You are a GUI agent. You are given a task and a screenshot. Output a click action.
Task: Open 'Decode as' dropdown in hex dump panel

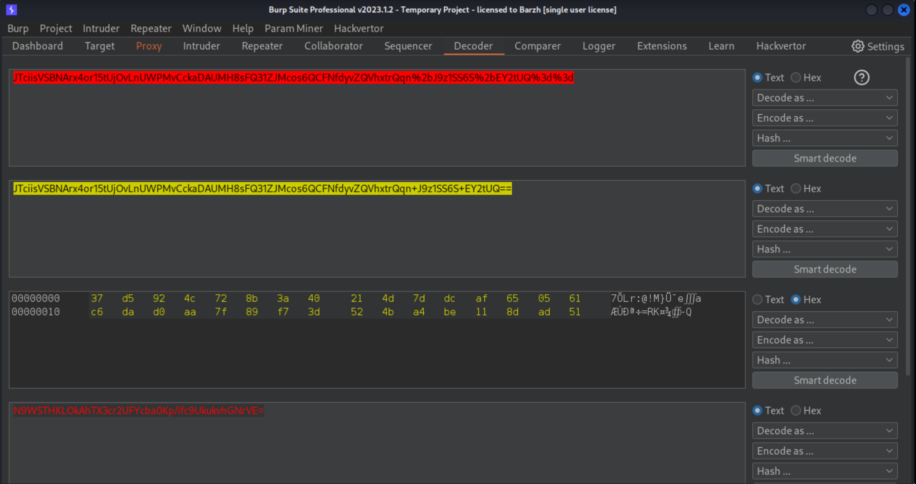825,320
